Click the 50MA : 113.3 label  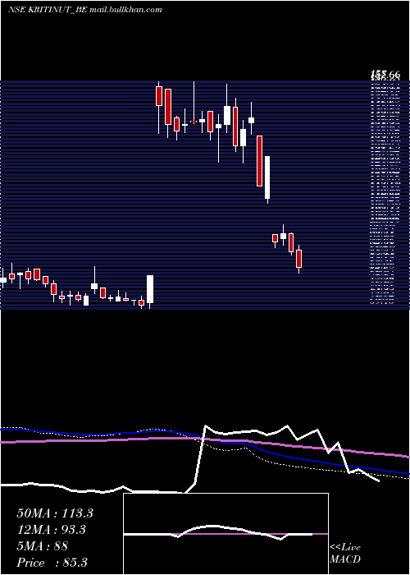point(55,513)
